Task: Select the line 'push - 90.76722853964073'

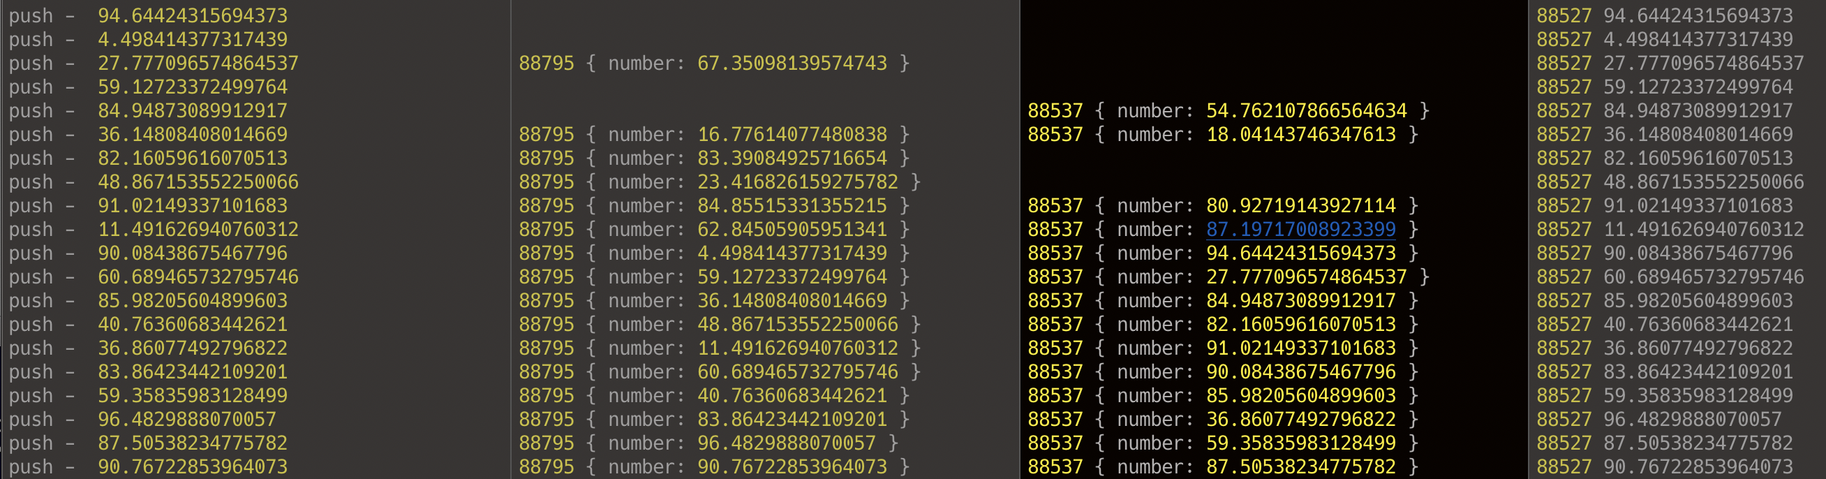Action: (148, 467)
